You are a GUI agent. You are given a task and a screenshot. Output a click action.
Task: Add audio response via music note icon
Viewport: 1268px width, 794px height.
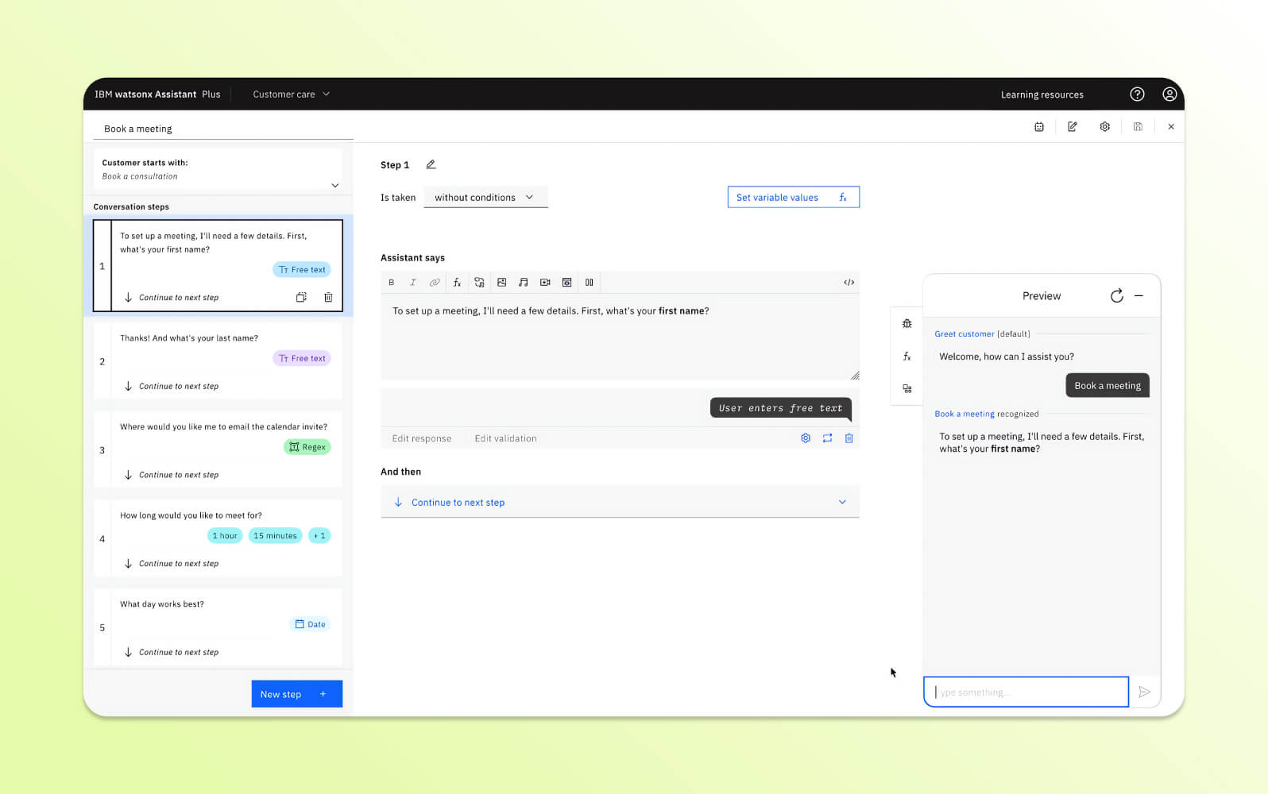point(523,283)
